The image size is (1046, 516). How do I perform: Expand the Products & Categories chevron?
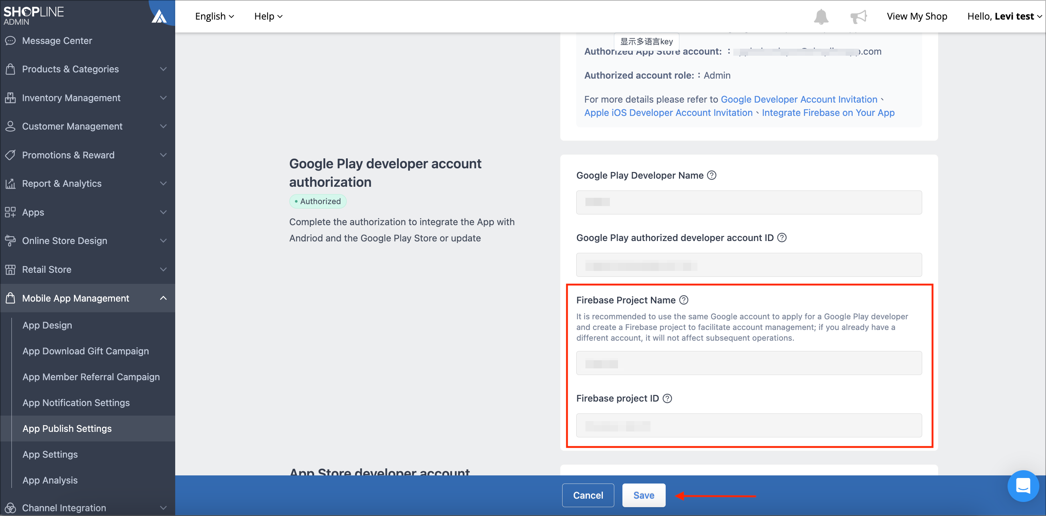pos(163,69)
